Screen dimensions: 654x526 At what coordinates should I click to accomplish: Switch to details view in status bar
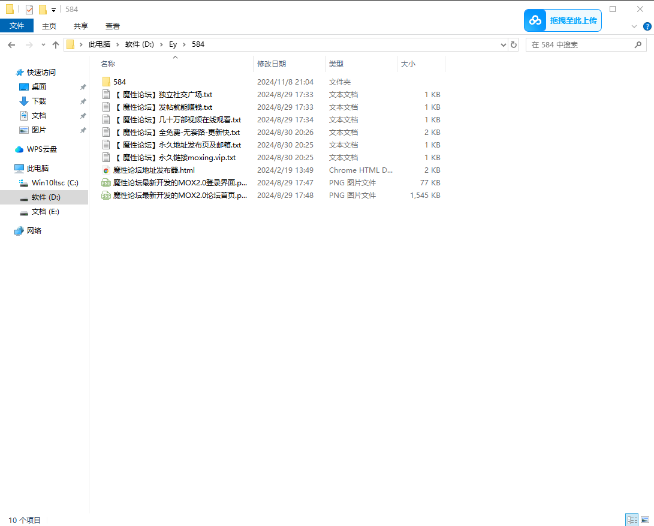[632, 520]
